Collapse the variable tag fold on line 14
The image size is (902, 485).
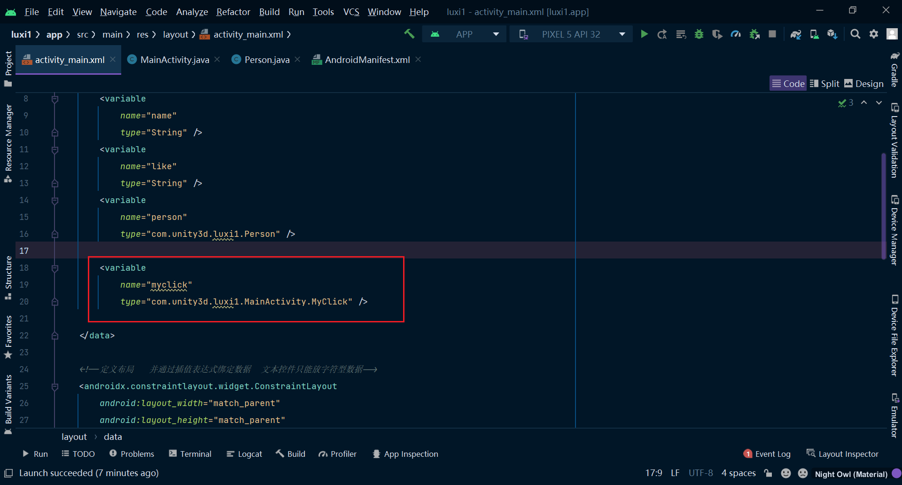point(55,200)
